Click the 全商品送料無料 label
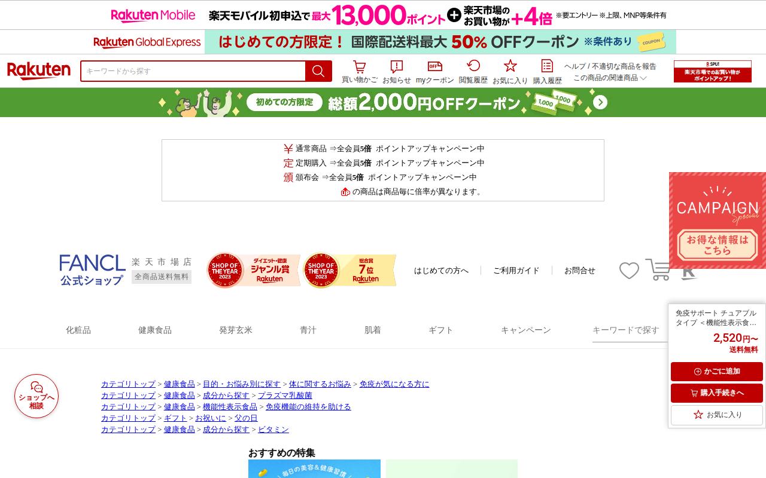The width and height of the screenshot is (766, 478). 162,277
